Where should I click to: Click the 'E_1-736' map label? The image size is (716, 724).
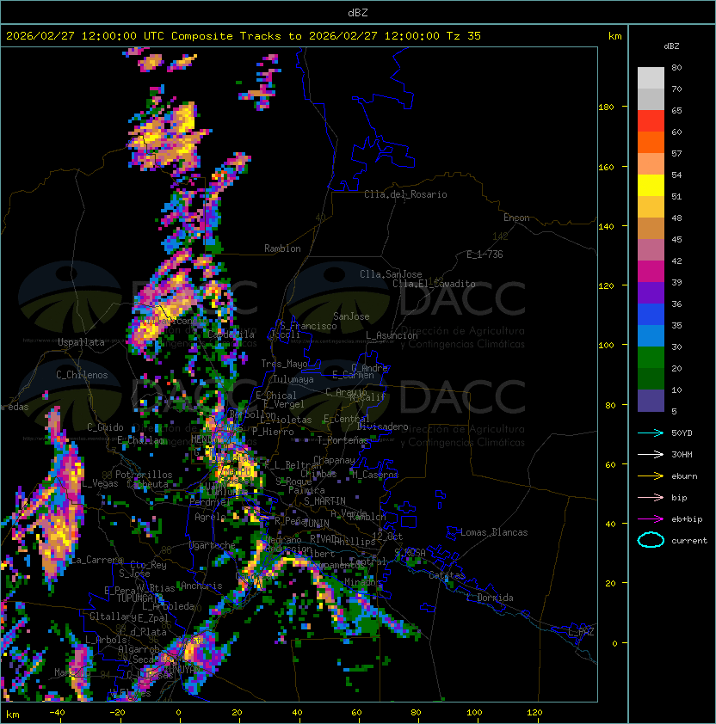[485, 255]
